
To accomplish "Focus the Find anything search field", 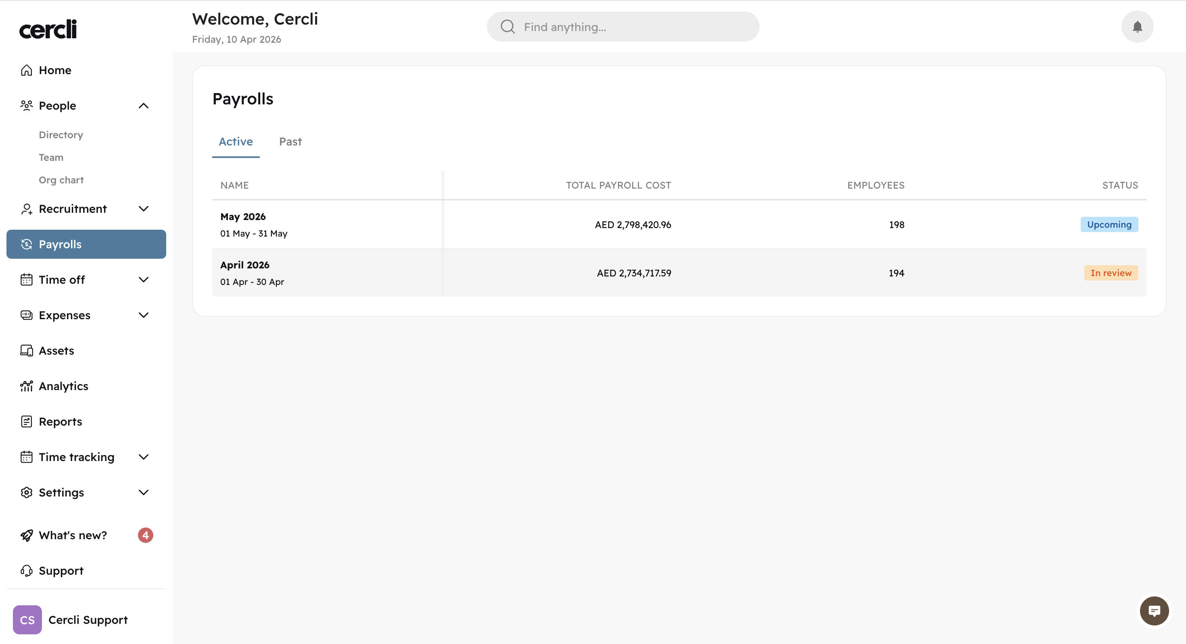I will pyautogui.click(x=635, y=27).
